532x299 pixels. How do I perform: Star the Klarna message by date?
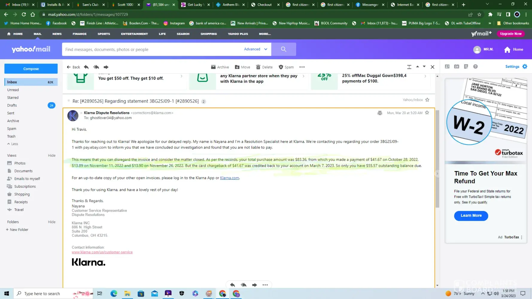(x=427, y=113)
